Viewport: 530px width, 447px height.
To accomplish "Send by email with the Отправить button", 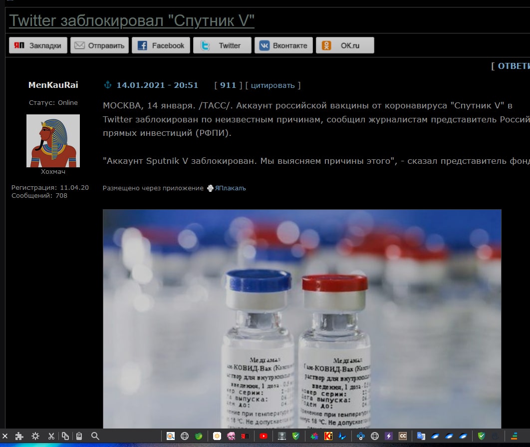I will (99, 45).
